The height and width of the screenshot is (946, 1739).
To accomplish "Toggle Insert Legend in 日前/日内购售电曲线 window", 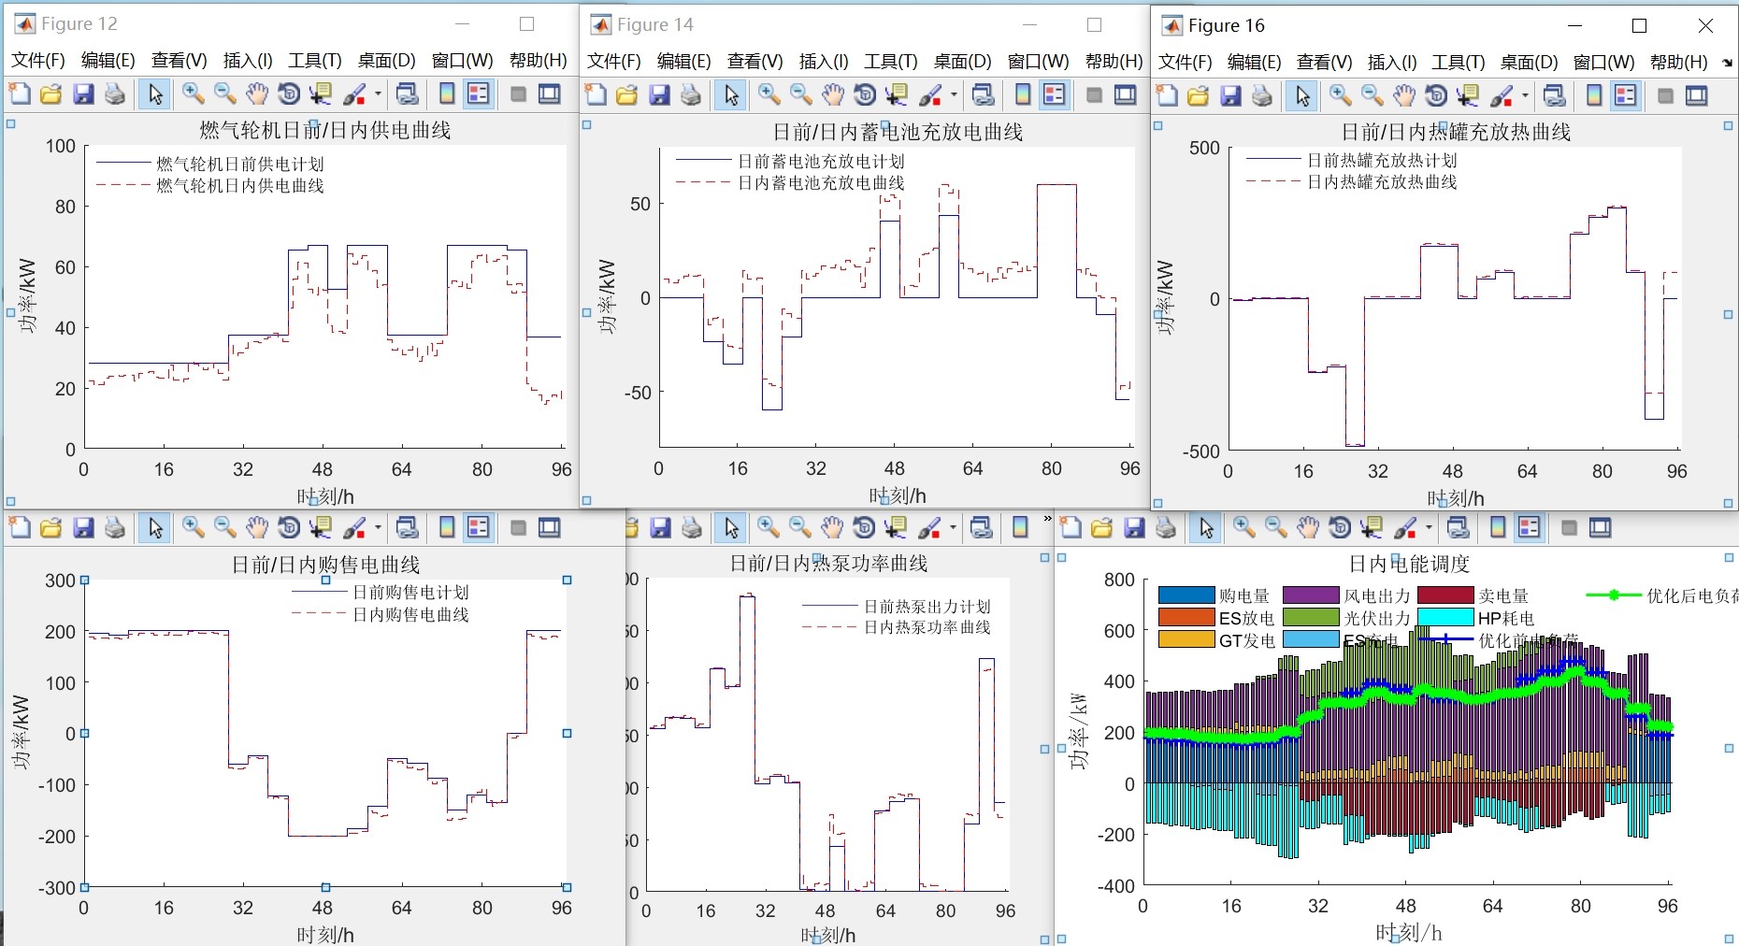I will click(479, 528).
